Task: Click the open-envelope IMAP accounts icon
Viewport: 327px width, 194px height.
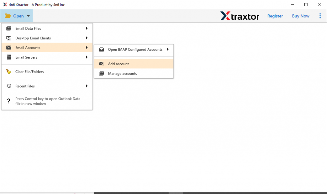Action: point(102,50)
